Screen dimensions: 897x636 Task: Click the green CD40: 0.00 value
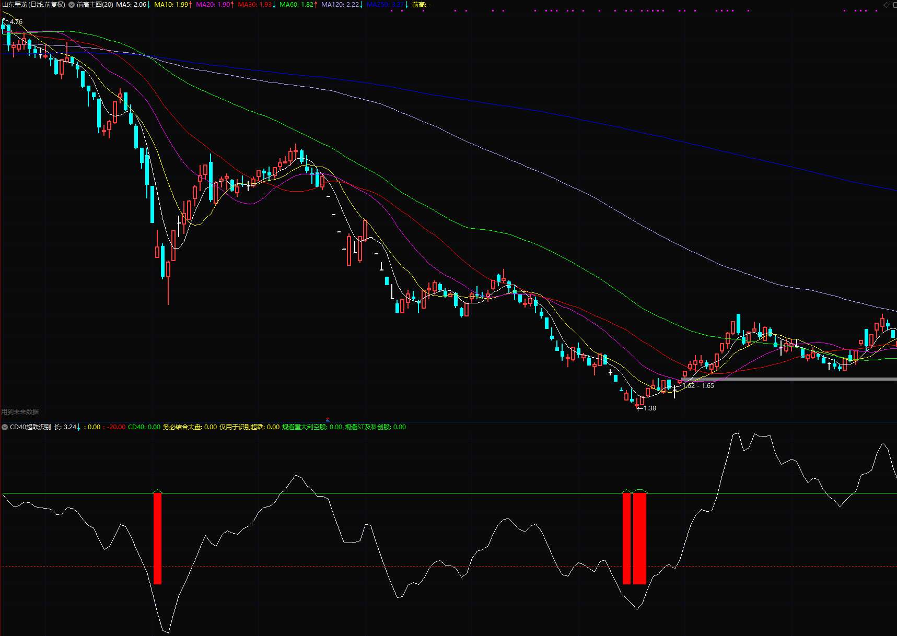point(144,427)
